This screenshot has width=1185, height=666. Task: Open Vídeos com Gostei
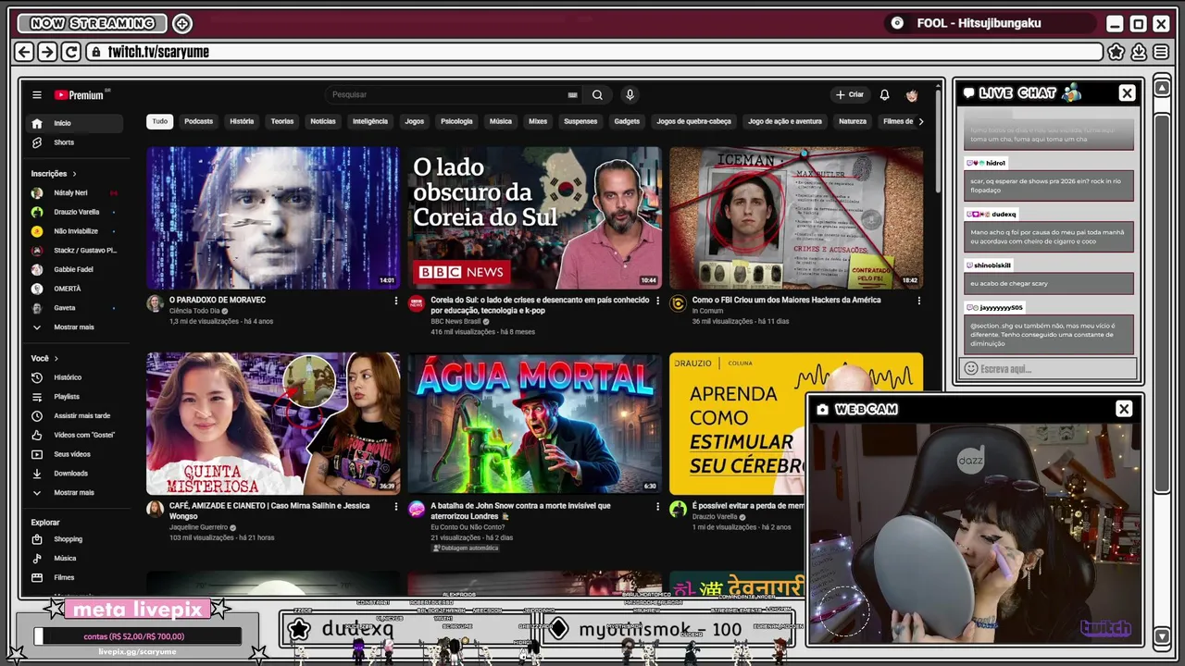click(x=74, y=435)
